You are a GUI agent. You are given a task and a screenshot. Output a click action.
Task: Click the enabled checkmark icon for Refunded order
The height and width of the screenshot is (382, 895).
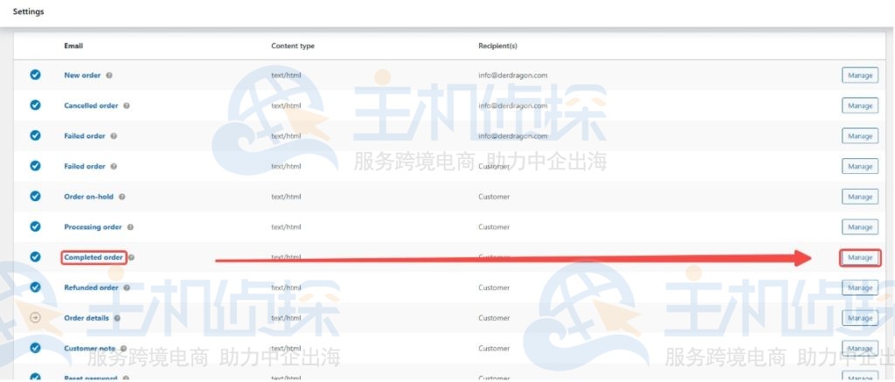[x=35, y=288]
